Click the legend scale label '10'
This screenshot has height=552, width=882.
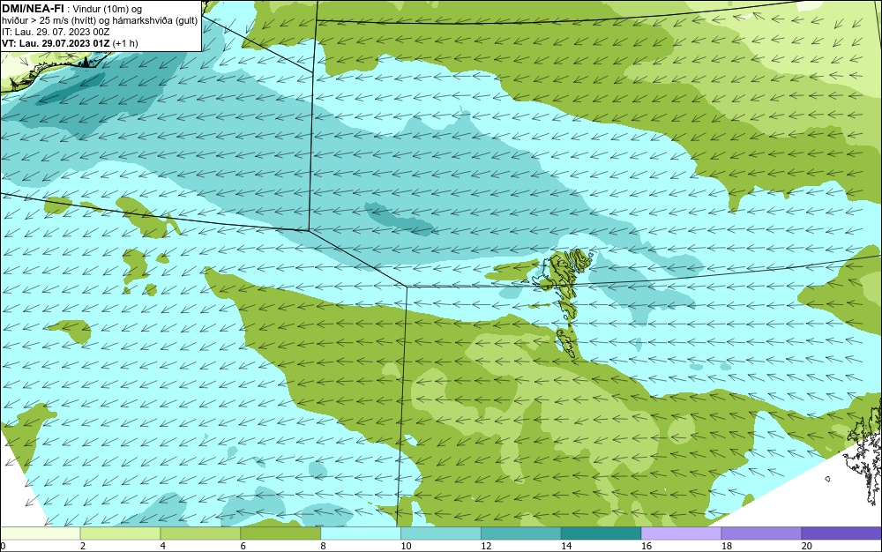pos(406,546)
